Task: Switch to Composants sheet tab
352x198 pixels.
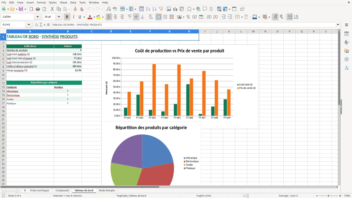Action: click(x=62, y=190)
